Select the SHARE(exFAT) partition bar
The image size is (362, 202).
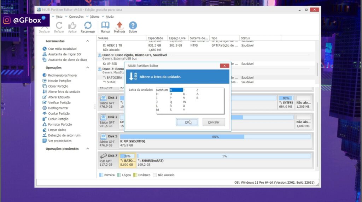pos(224,160)
